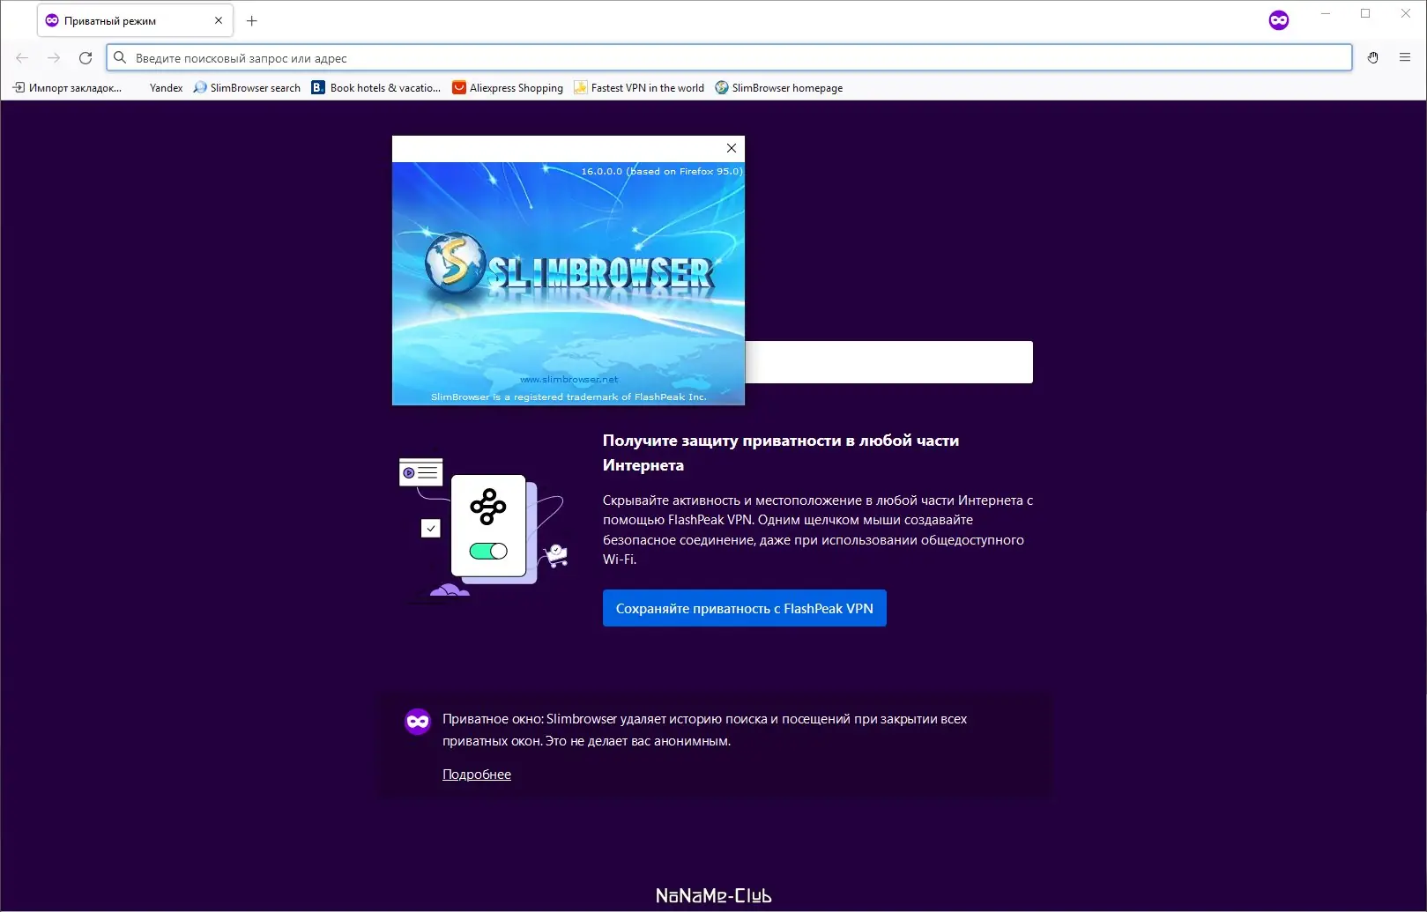Click the private mode mask icon in title bar

(1279, 20)
